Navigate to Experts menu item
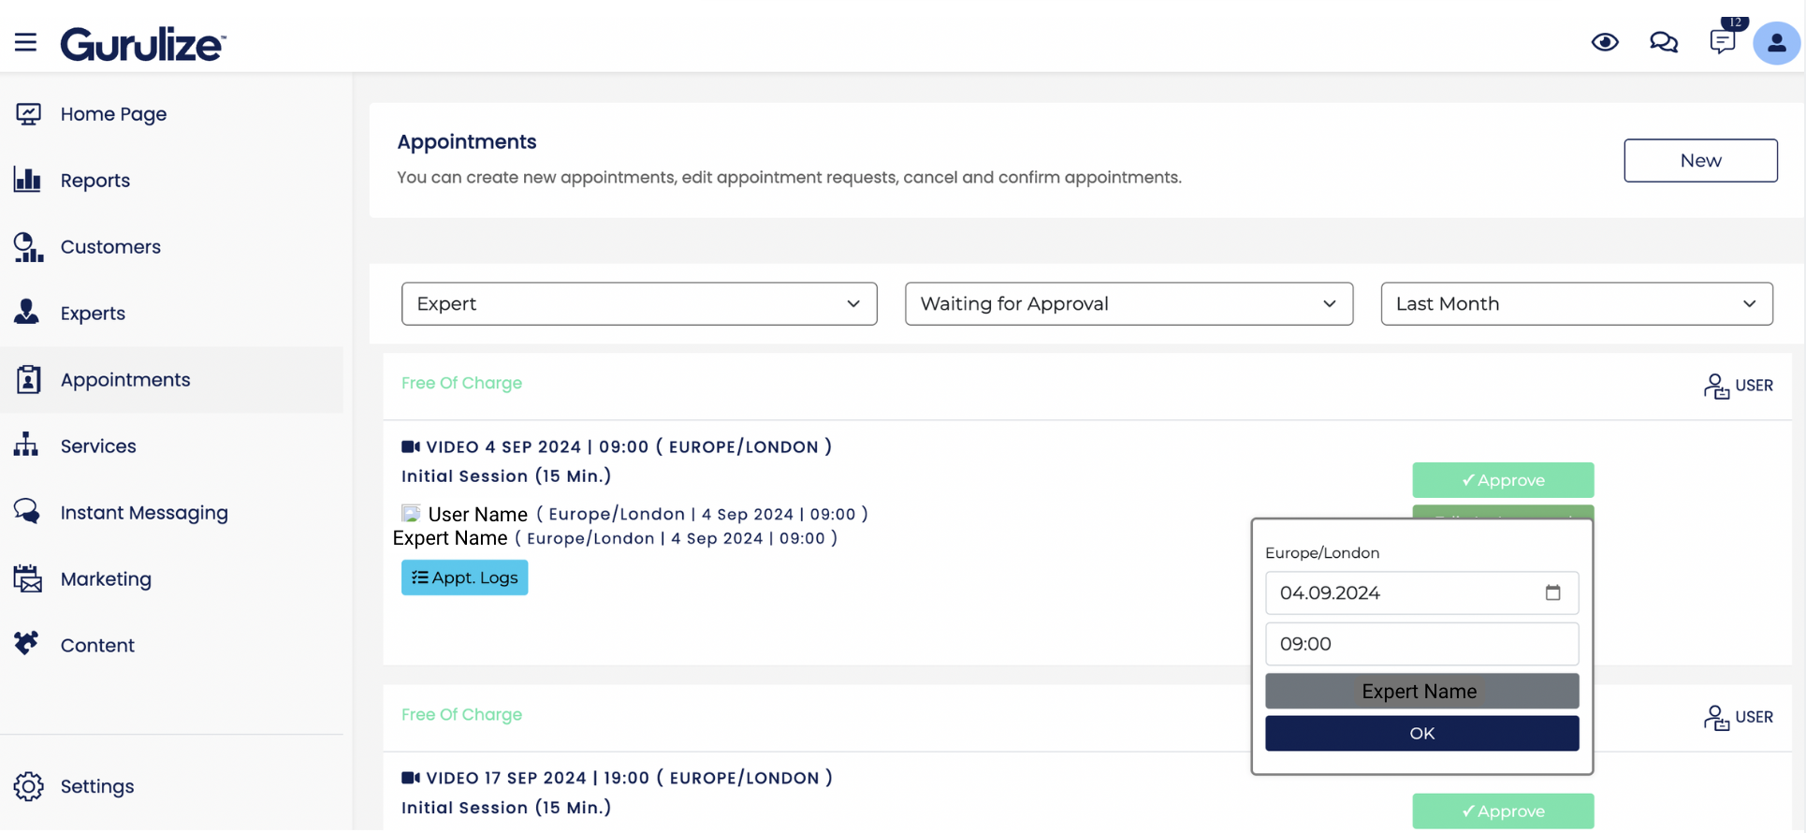 (93, 314)
